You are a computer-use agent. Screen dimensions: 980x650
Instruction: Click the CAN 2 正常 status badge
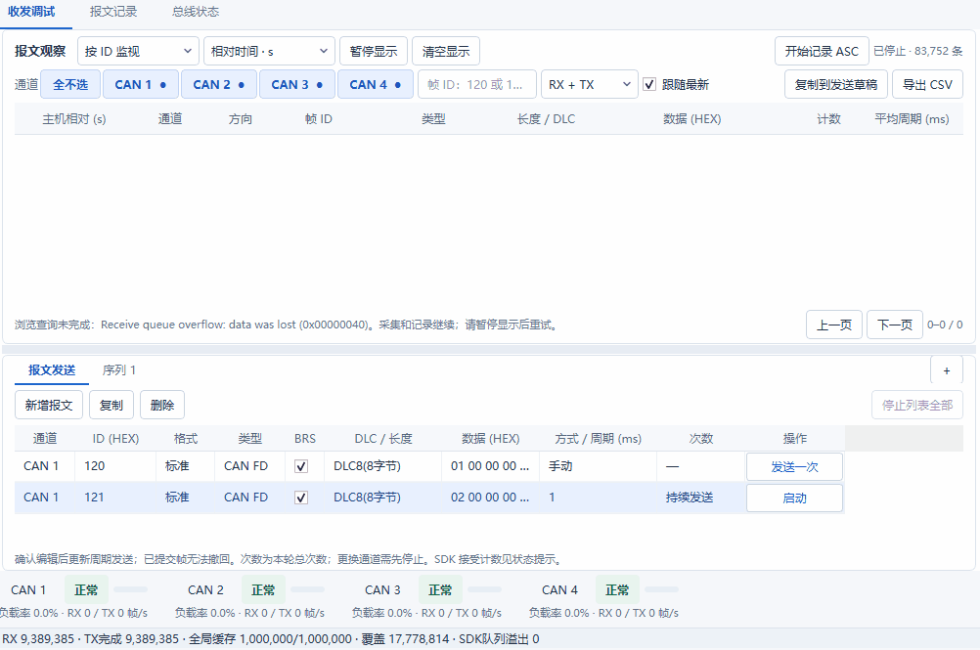click(263, 590)
